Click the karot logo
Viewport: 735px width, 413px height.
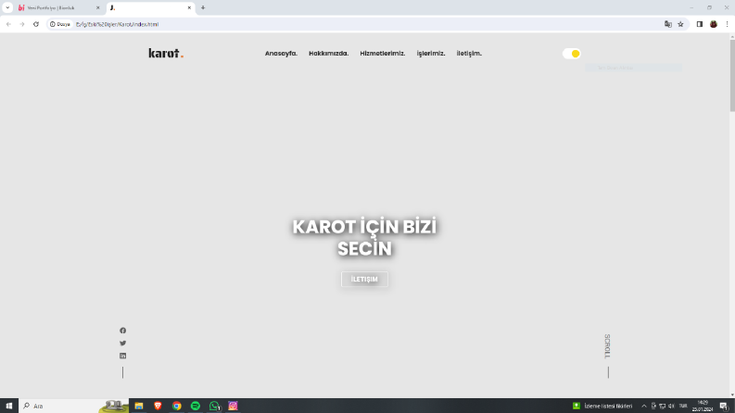166,54
